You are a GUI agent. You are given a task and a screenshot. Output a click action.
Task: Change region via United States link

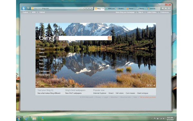point(152,12)
